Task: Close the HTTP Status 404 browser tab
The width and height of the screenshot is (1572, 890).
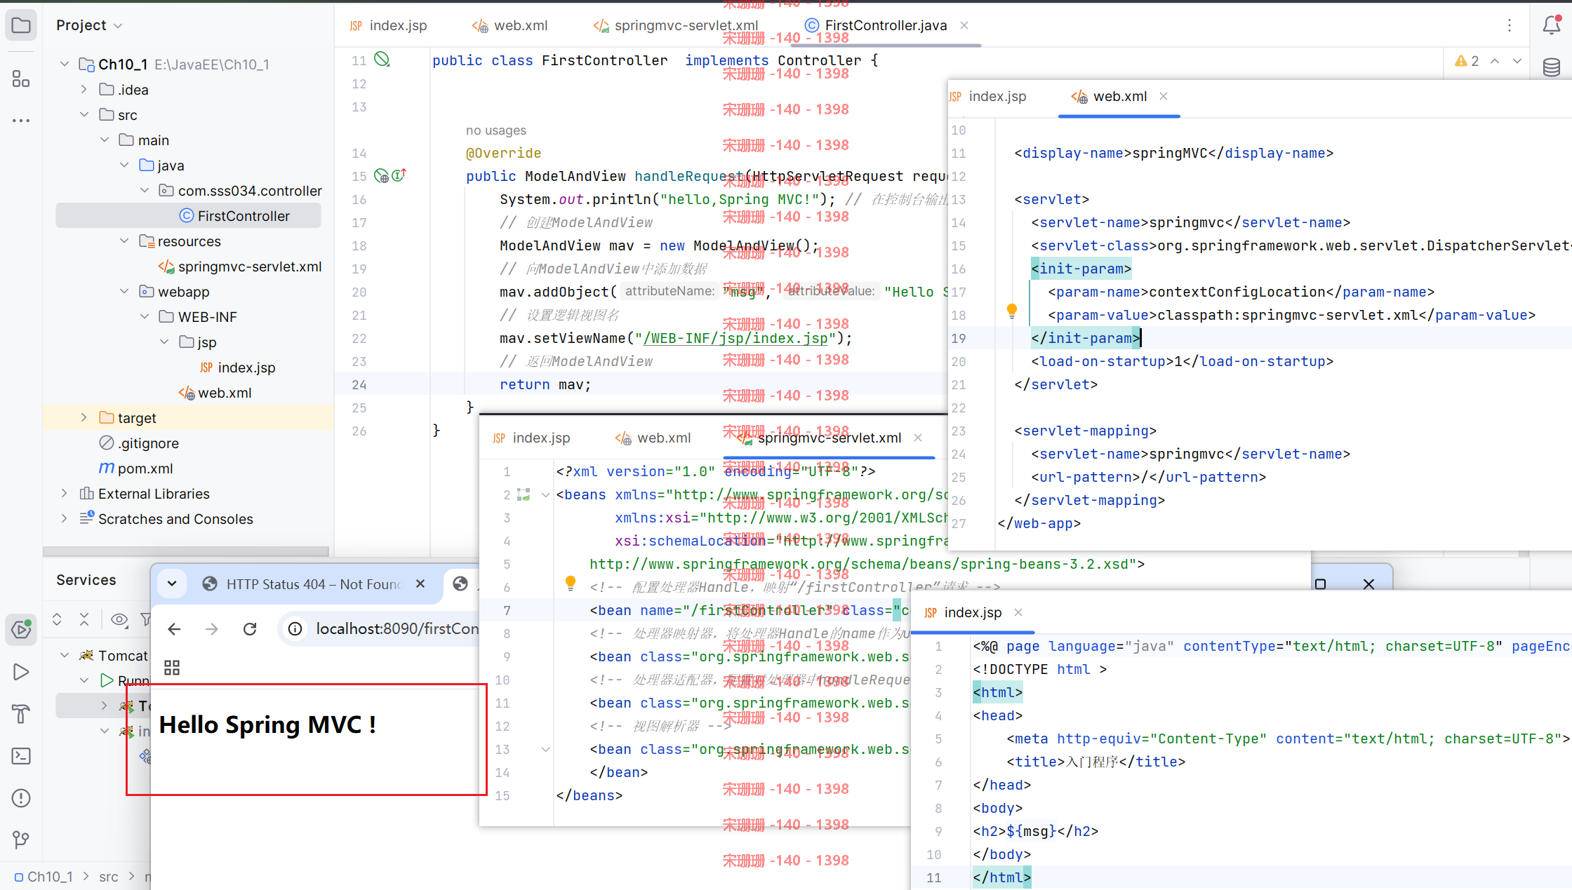Action: coord(420,584)
